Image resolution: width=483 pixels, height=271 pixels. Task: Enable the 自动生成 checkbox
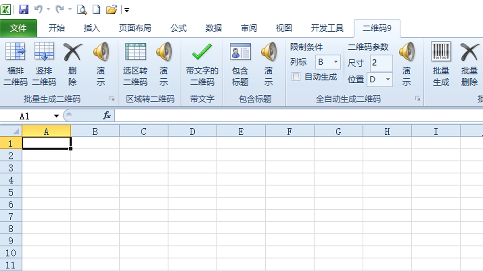296,77
